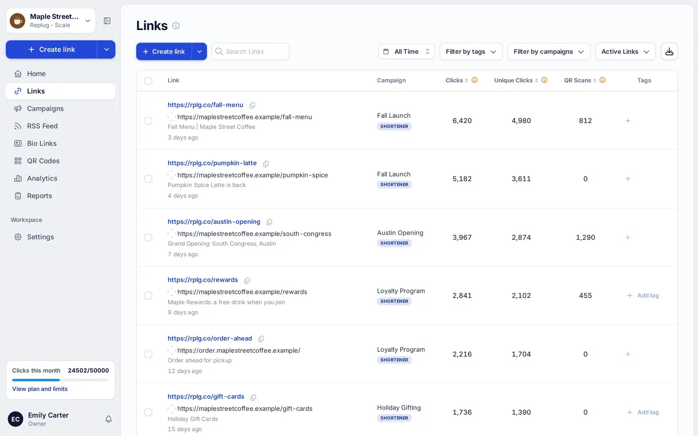Open the Filter by campaigns dropdown
The width and height of the screenshot is (698, 436).
click(x=548, y=51)
